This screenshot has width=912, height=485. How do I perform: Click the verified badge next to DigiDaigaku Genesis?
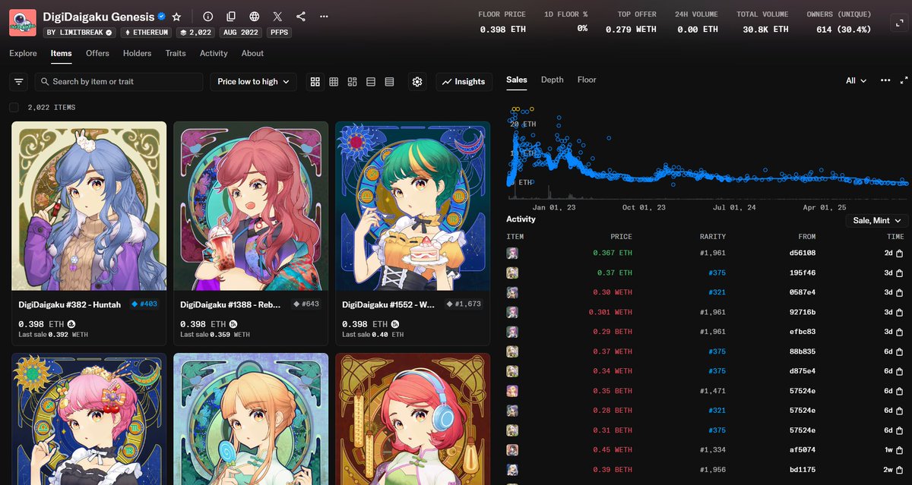pyautogui.click(x=162, y=16)
